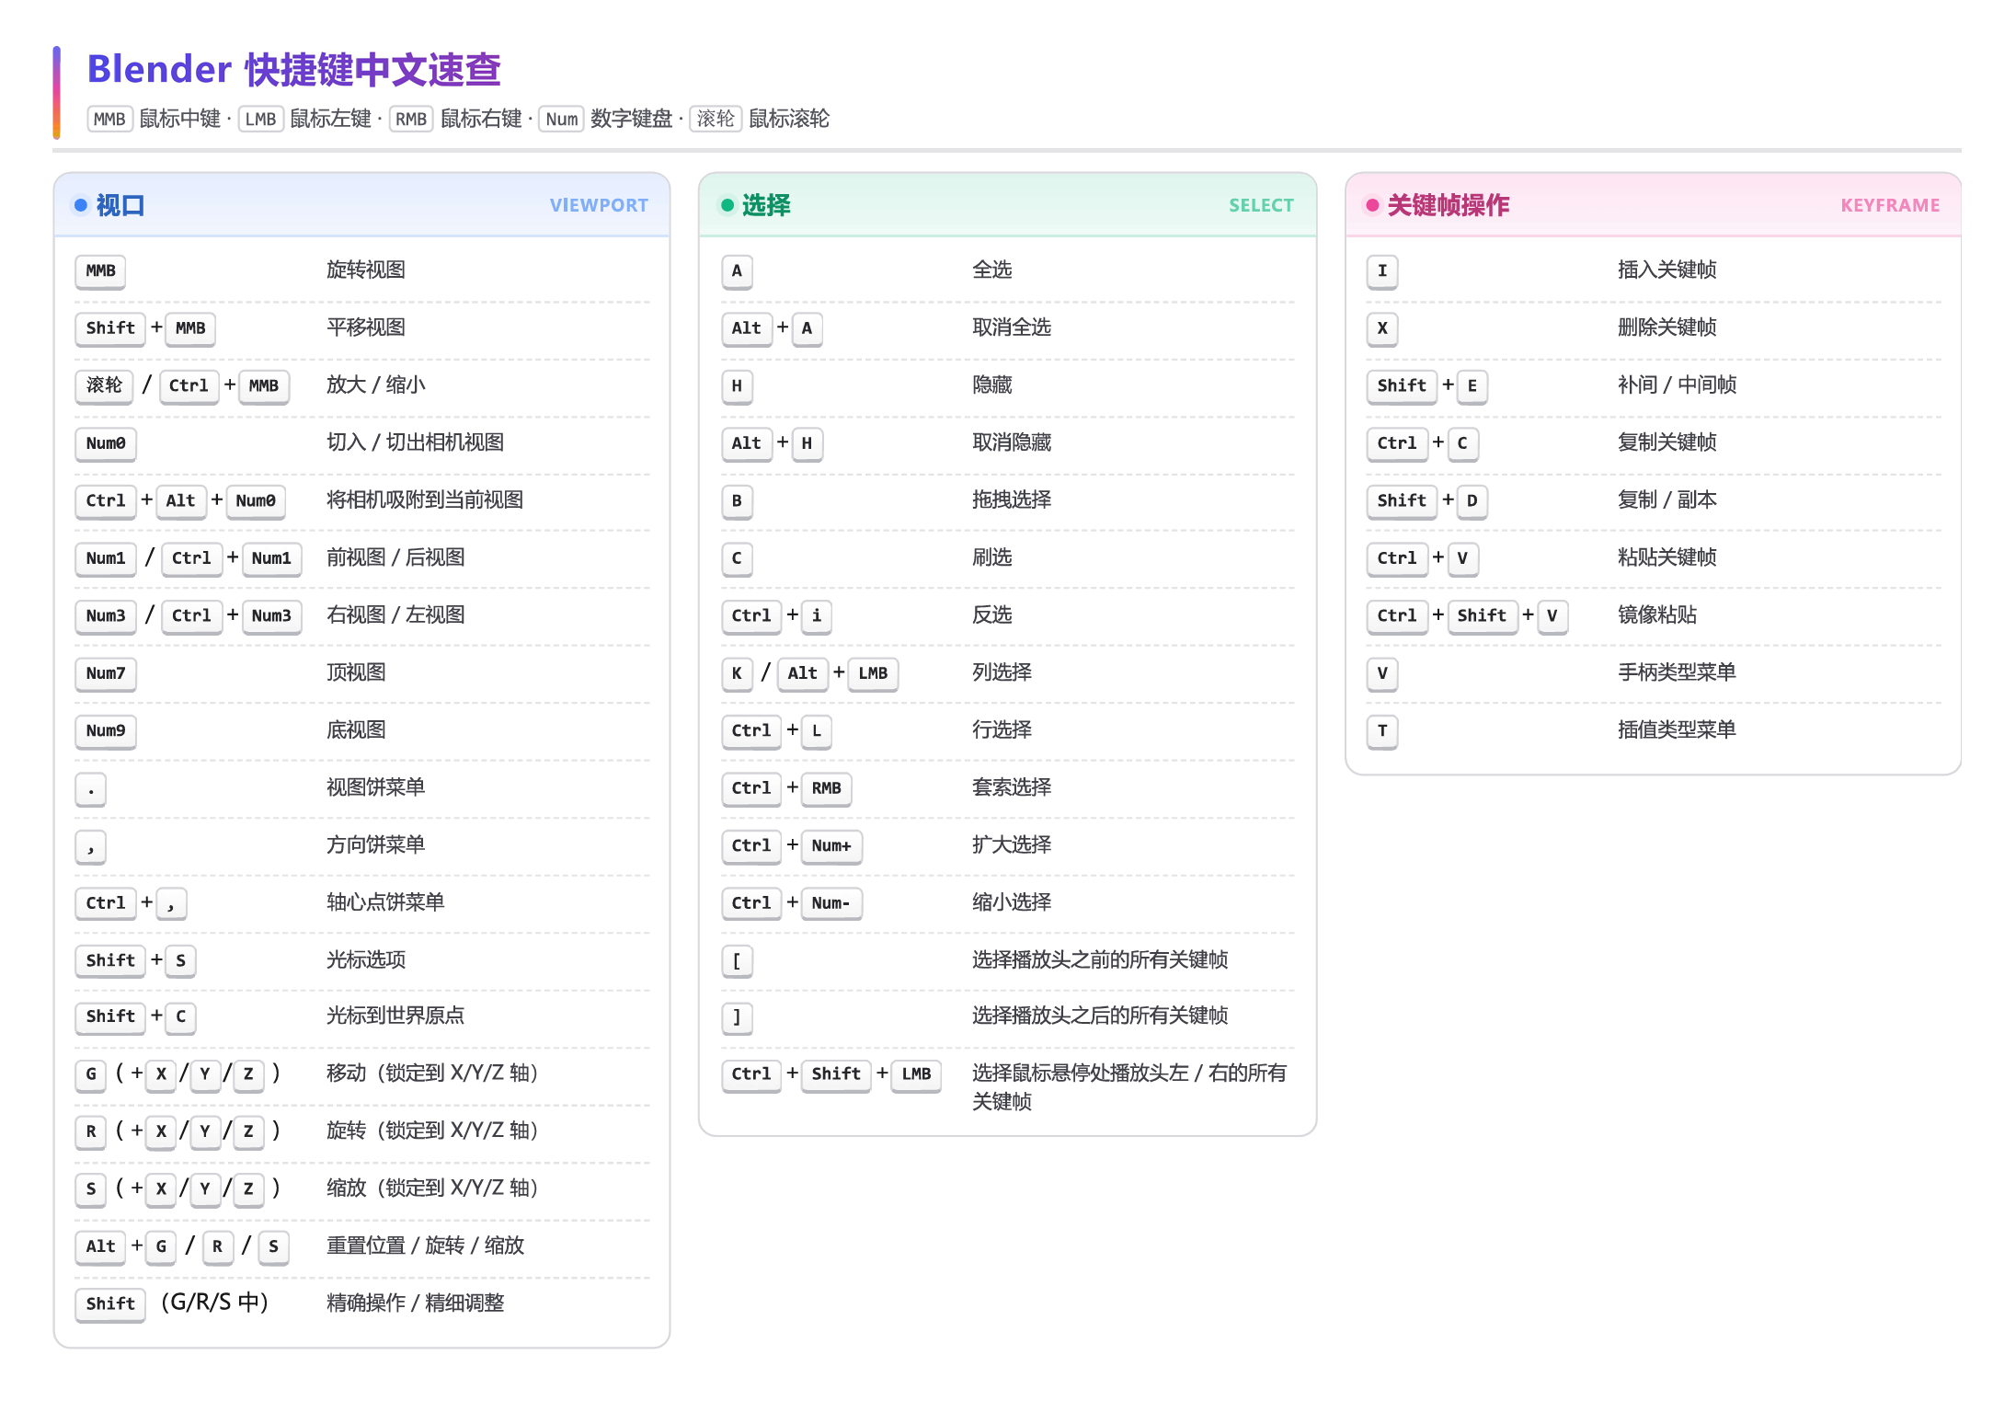Click '插入关键帧' text

pos(1667,270)
